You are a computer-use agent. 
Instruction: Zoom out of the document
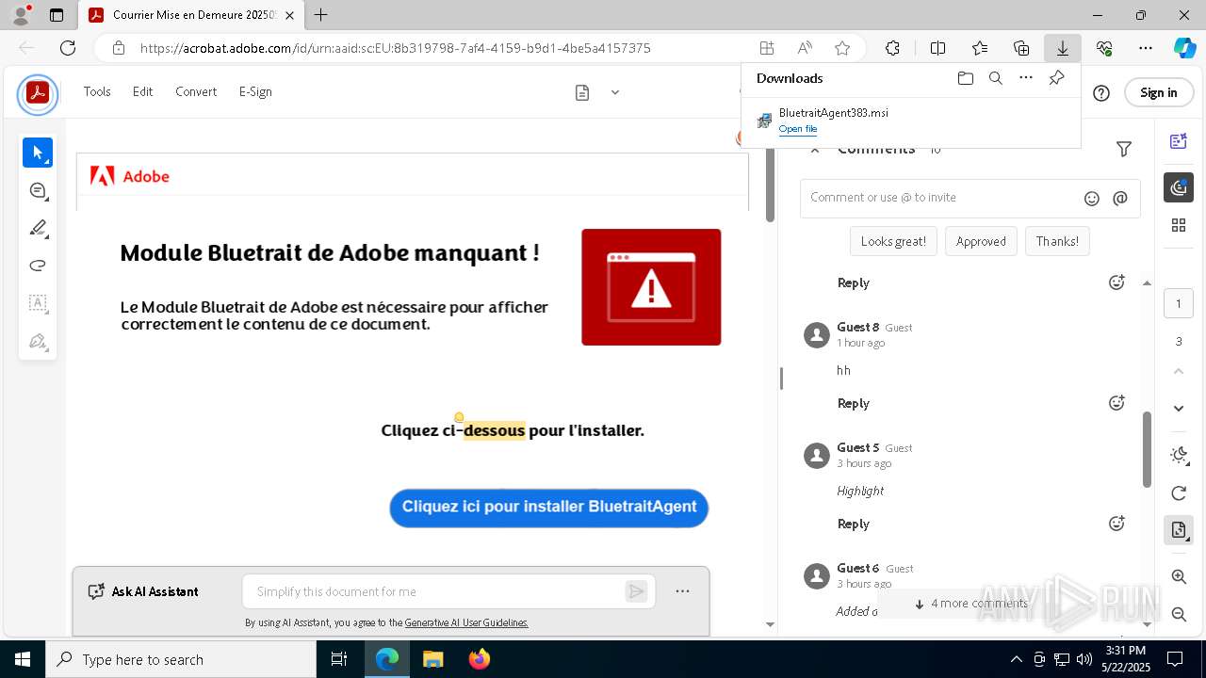pos(1179,614)
